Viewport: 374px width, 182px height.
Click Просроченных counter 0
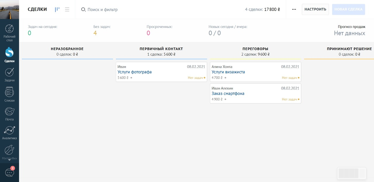pos(148,33)
